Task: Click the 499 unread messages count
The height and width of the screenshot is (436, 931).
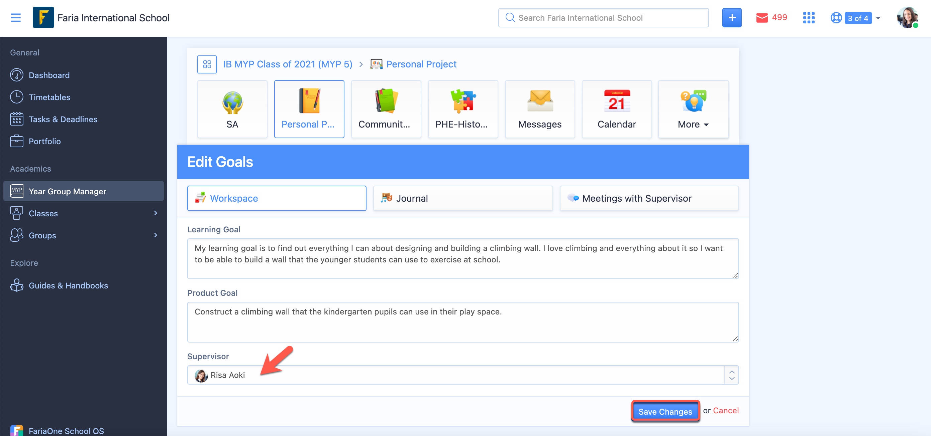Action: tap(779, 17)
